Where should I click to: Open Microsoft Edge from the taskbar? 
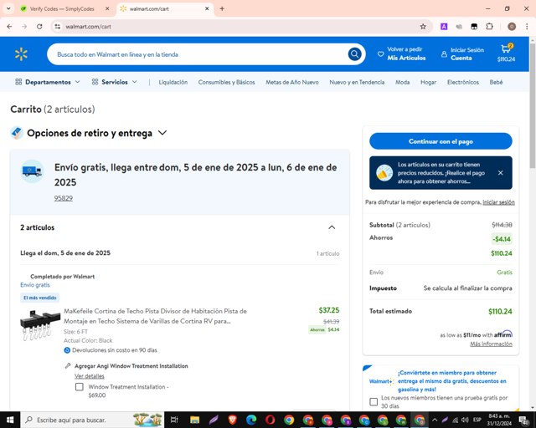251,420
